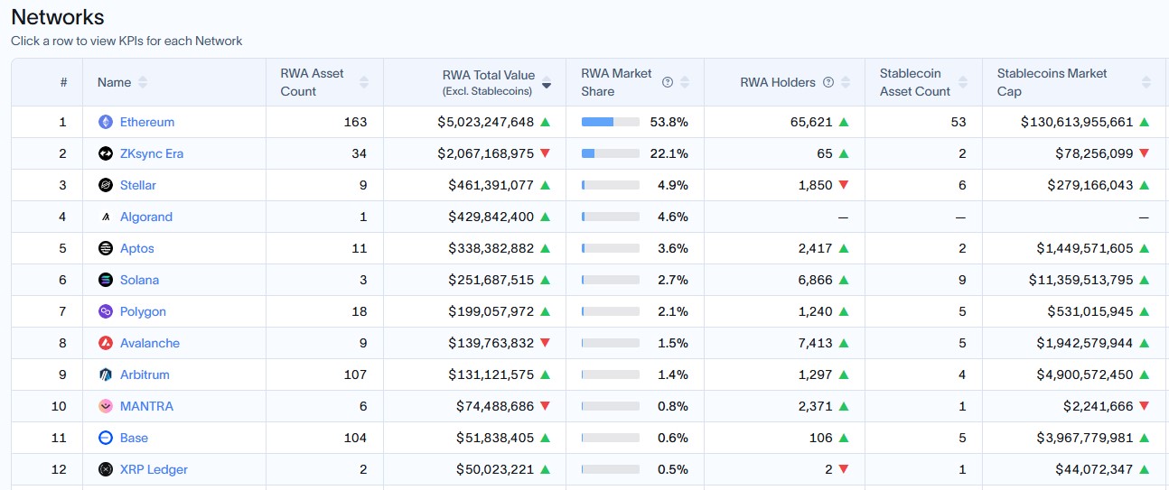Click the 7,413 Avalanche holders value

(816, 343)
